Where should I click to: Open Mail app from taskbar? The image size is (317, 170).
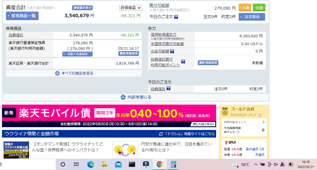[x=118, y=164]
